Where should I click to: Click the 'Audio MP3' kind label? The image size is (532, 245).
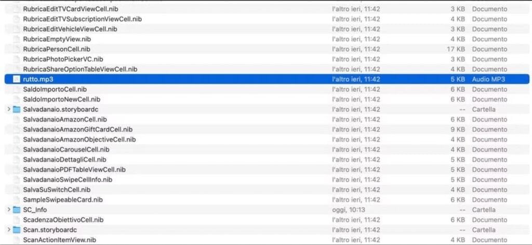[488, 79]
